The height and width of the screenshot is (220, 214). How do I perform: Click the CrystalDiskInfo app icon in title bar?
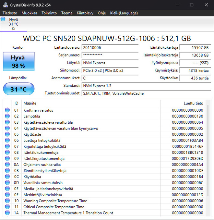click(5, 5)
